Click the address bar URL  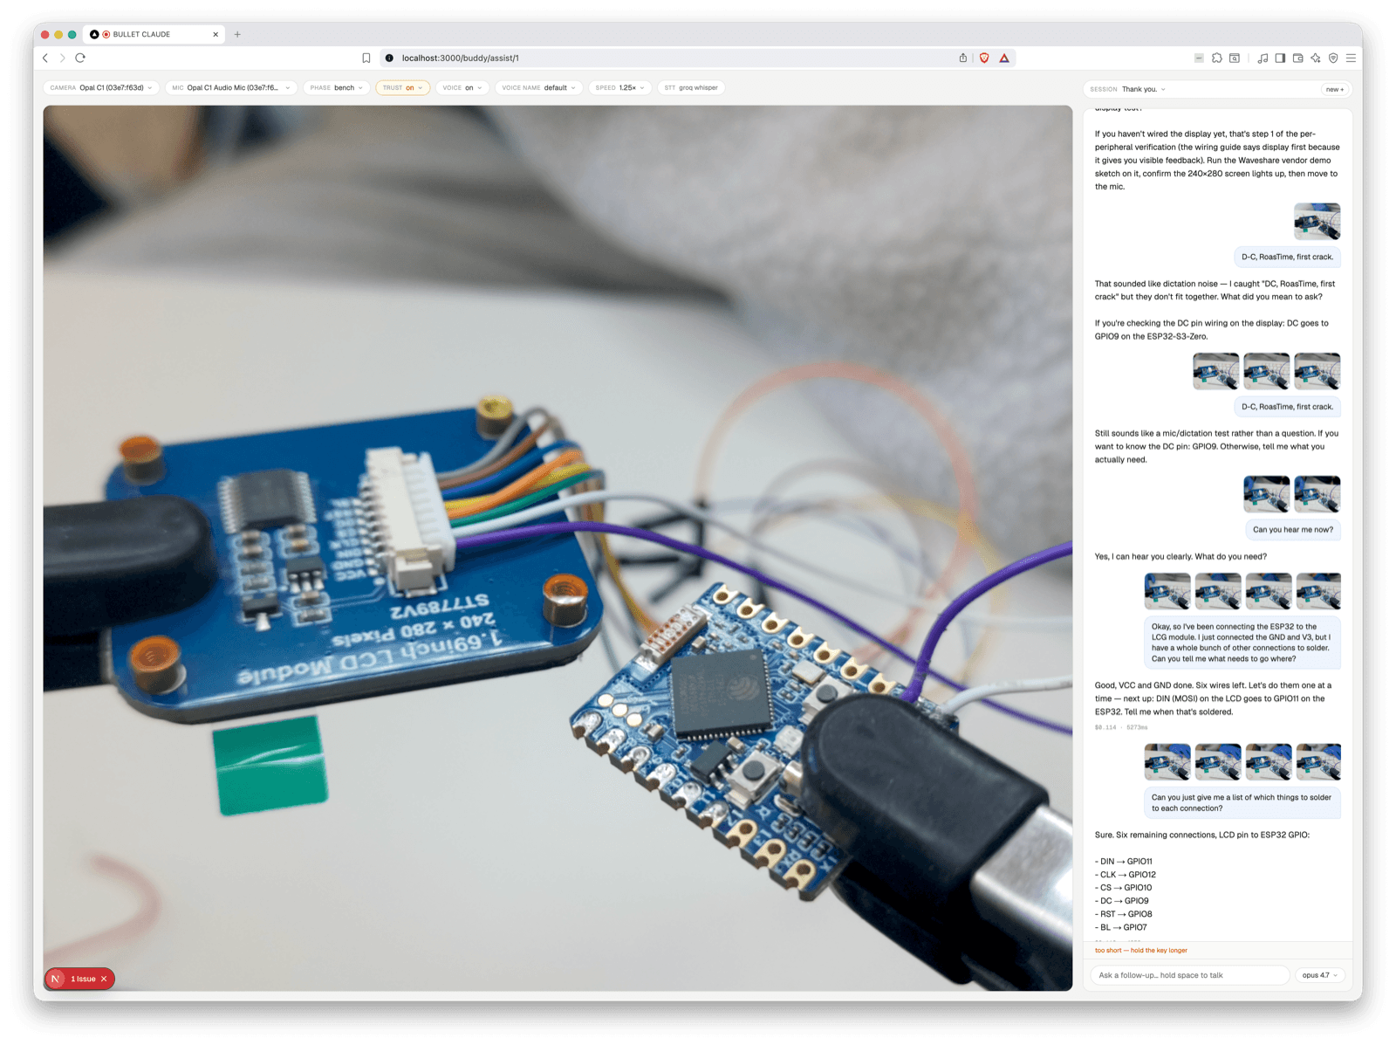pos(460,58)
